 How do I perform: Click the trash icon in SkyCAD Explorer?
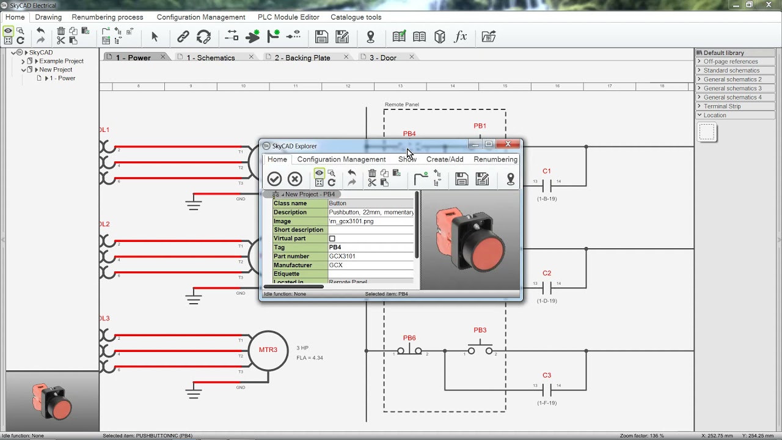(x=372, y=174)
